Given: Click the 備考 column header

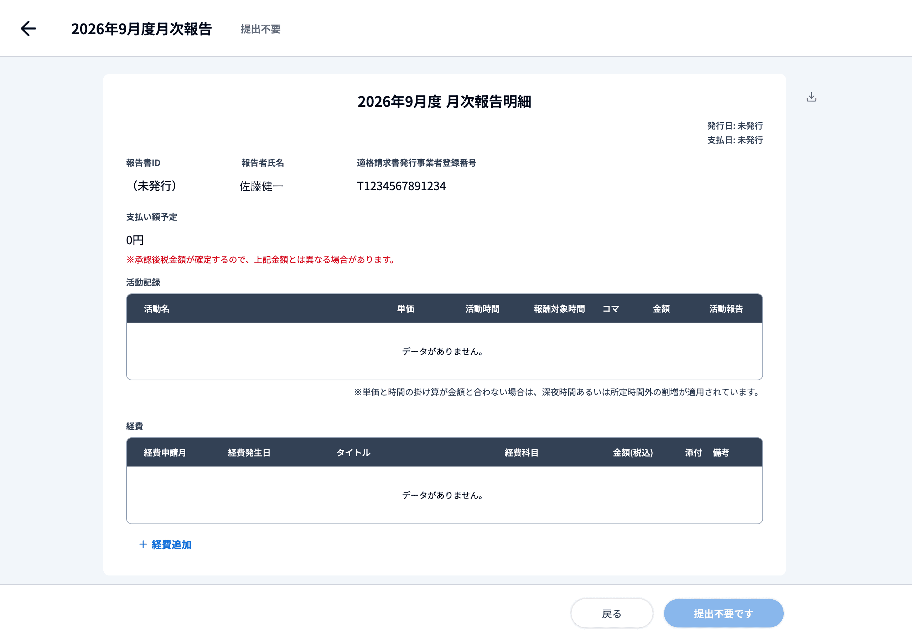Looking at the screenshot, I should click(721, 453).
